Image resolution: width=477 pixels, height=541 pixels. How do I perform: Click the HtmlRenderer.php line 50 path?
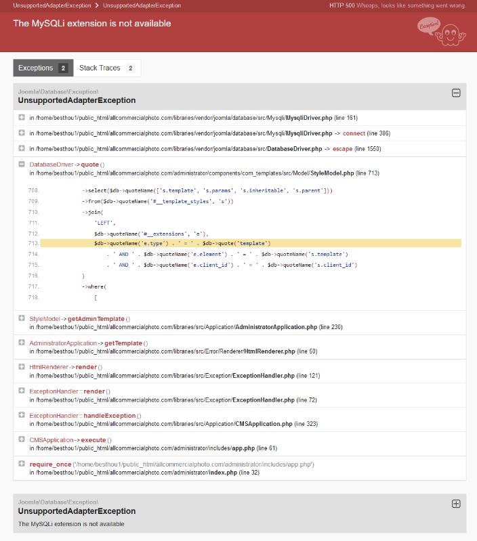click(173, 351)
